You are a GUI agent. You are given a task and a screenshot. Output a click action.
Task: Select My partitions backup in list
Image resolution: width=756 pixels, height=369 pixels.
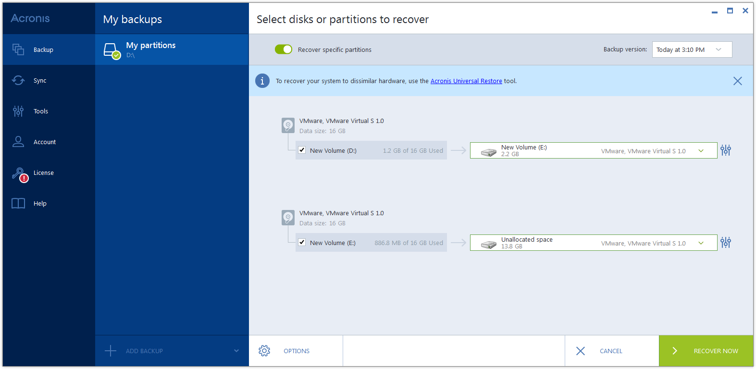point(172,49)
